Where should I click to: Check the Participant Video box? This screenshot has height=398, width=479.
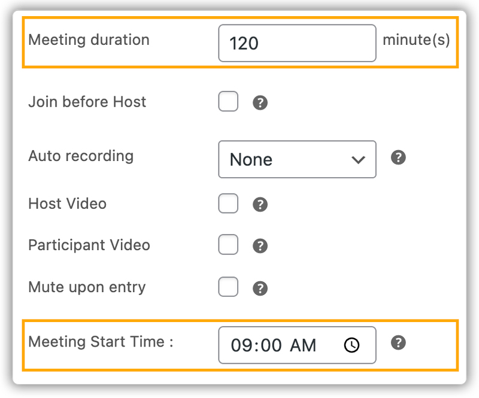(x=228, y=245)
